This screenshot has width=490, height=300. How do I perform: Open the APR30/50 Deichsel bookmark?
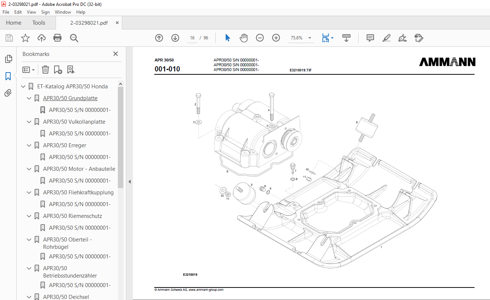coord(66,297)
